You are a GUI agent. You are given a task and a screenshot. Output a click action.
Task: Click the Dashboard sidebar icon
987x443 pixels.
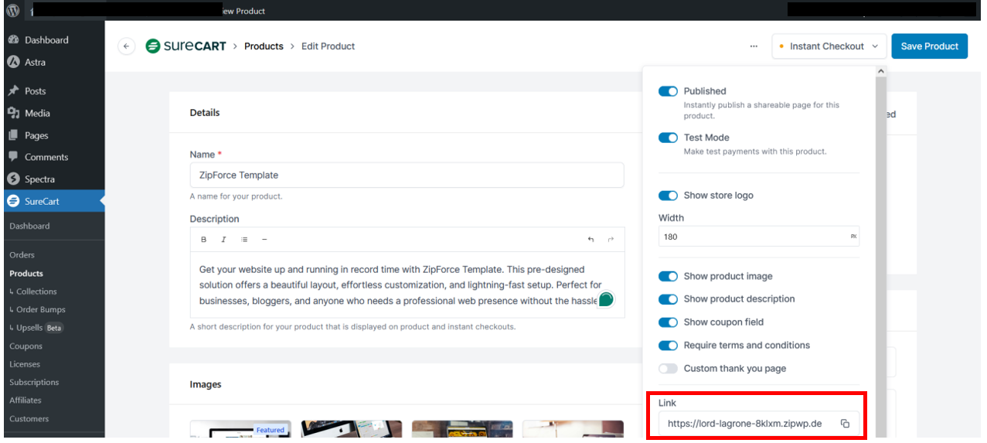coord(13,39)
